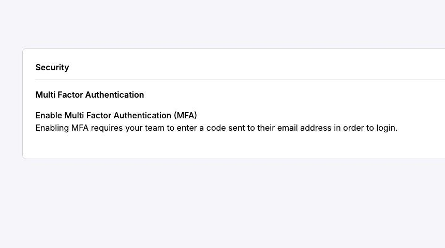
Task: Click the word "Multi" in the bold subheading
Action: click(46, 95)
